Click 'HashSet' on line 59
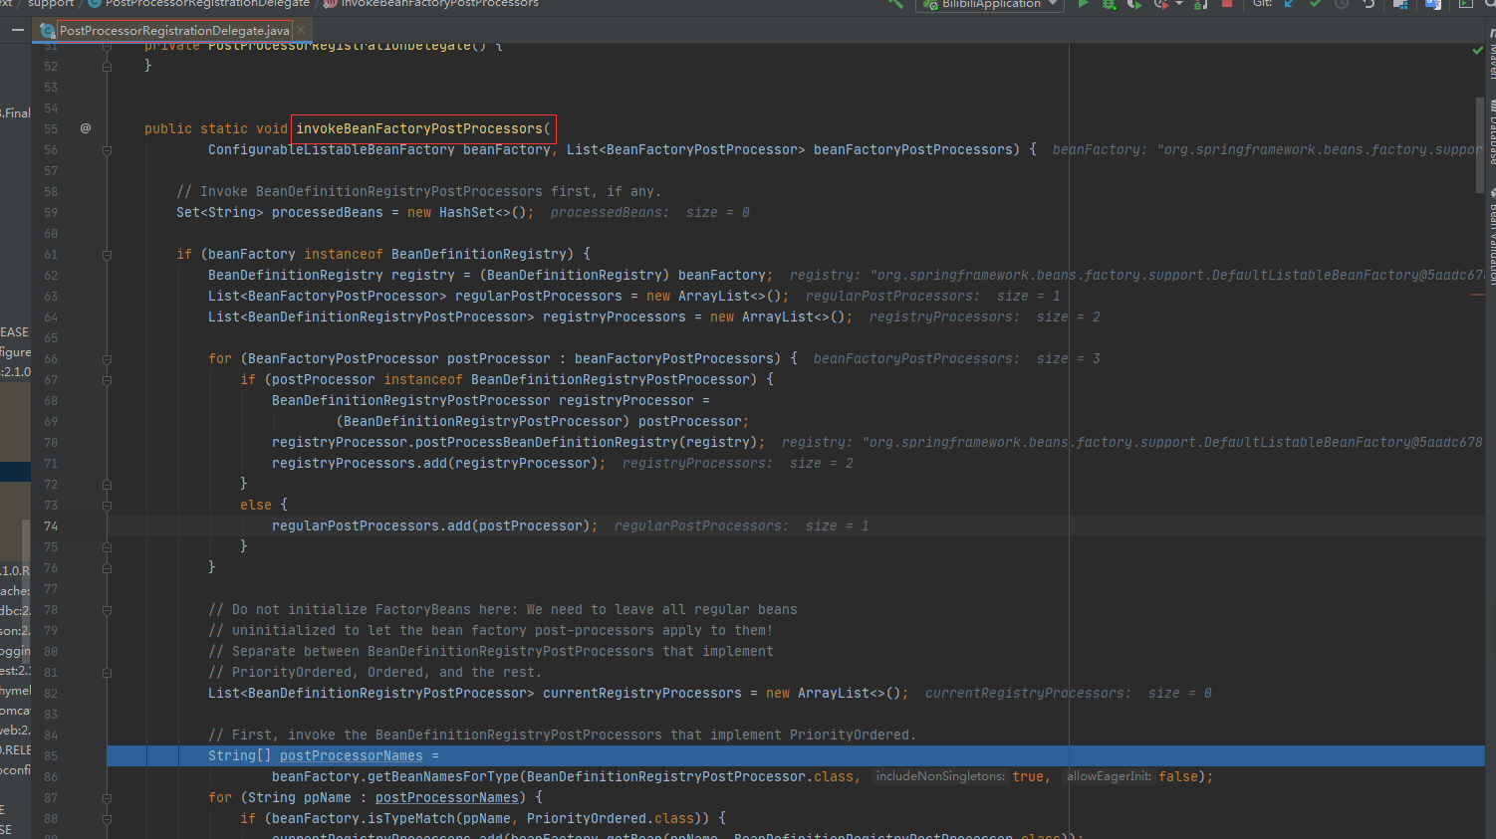The width and height of the screenshot is (1496, 839). pos(466,213)
